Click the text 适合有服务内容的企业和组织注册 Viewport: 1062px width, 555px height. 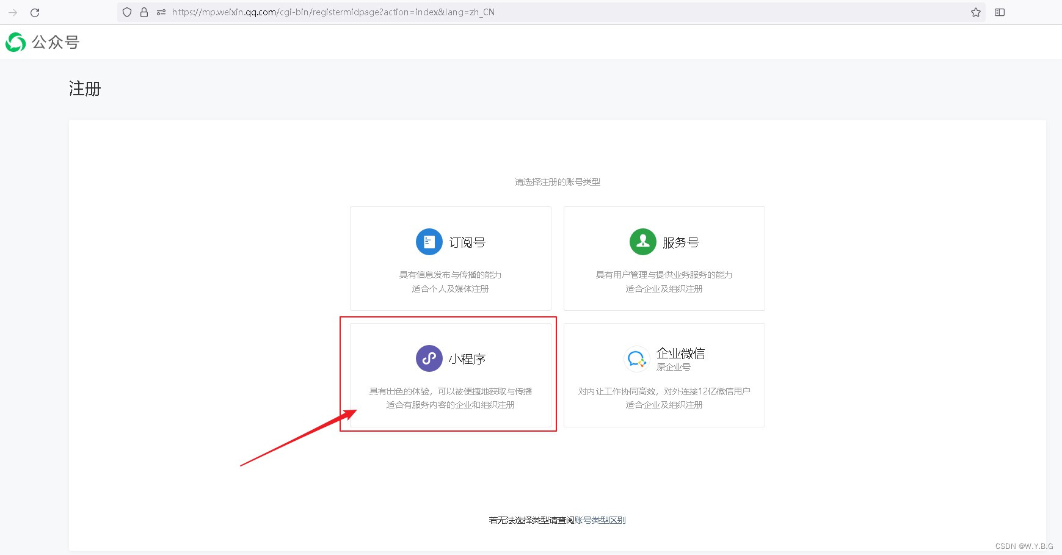(451, 405)
